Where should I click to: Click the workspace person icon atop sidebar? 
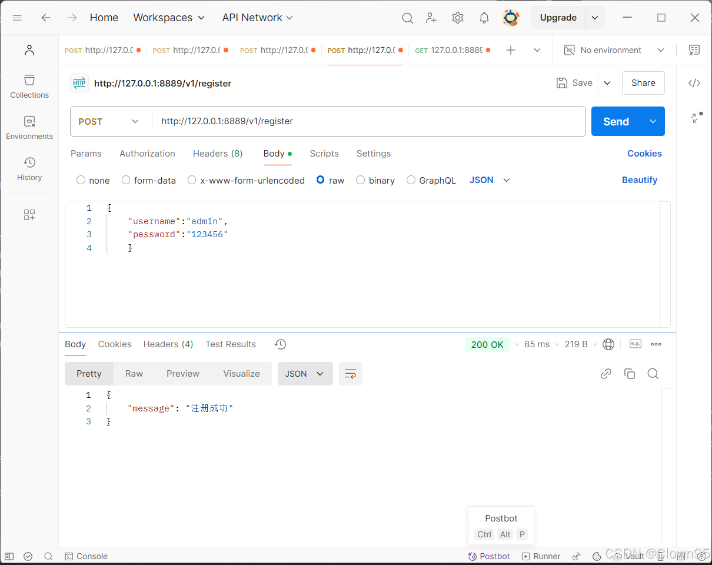click(29, 50)
